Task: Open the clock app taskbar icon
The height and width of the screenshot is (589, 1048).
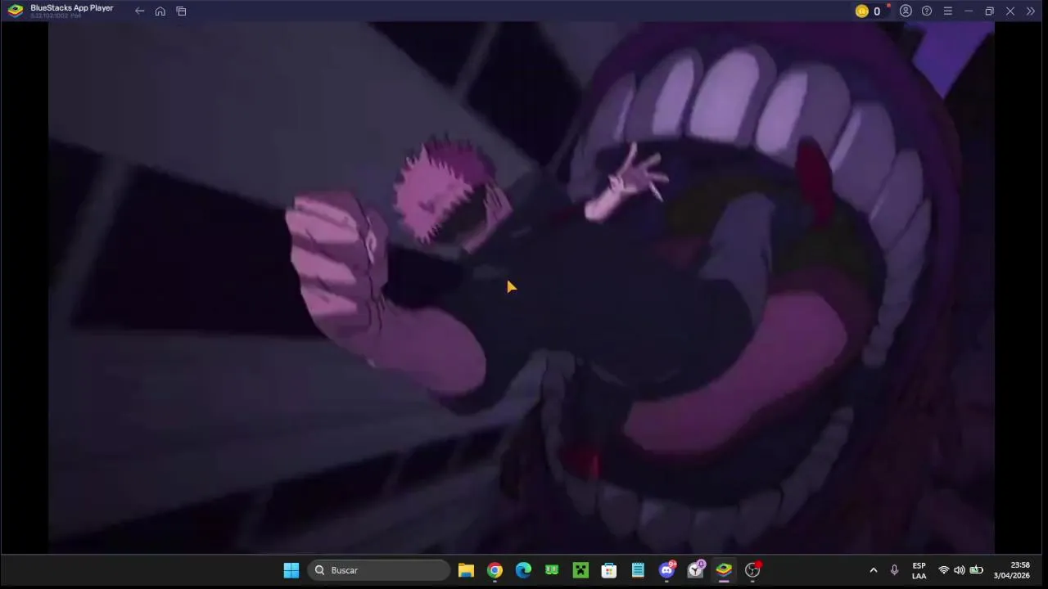Action: click(x=695, y=570)
